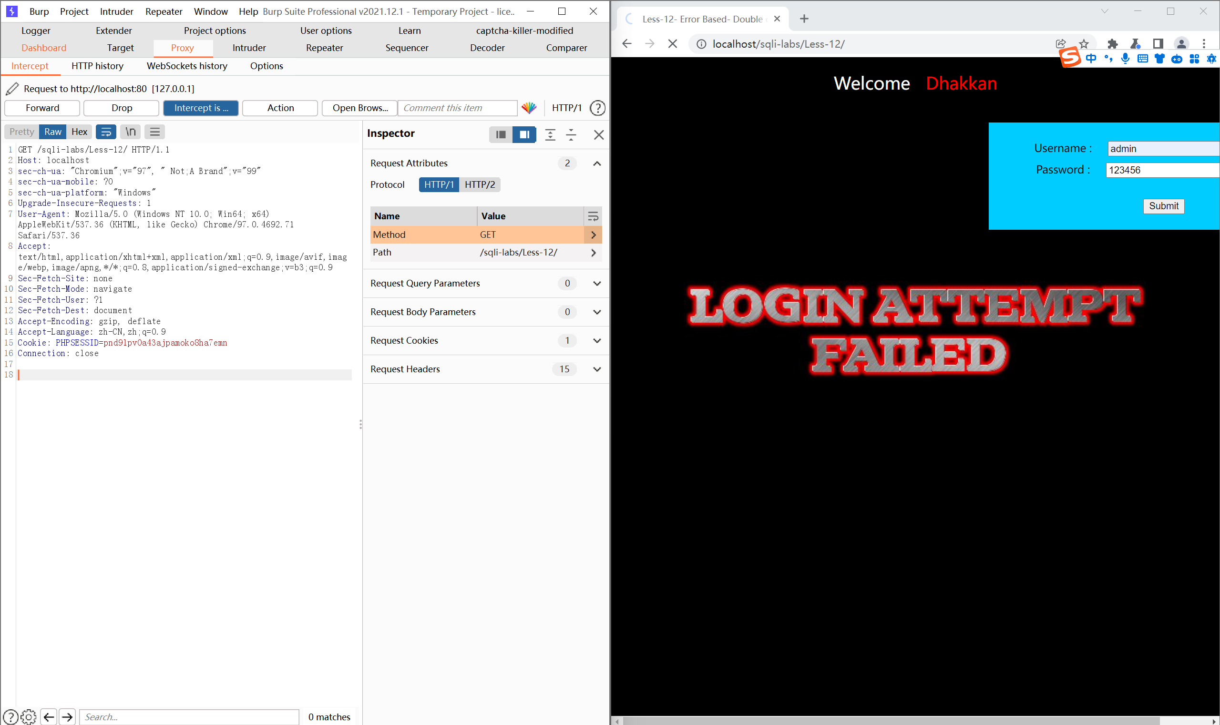
Task: Open Chrome tab search dropdown arrow
Action: (x=1104, y=11)
